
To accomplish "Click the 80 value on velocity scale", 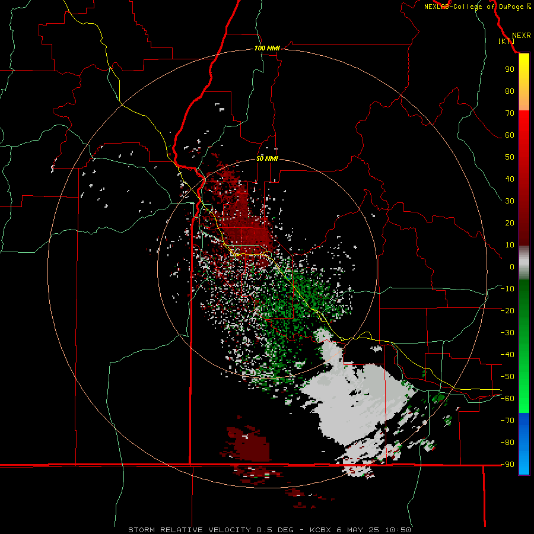I will (x=510, y=91).
